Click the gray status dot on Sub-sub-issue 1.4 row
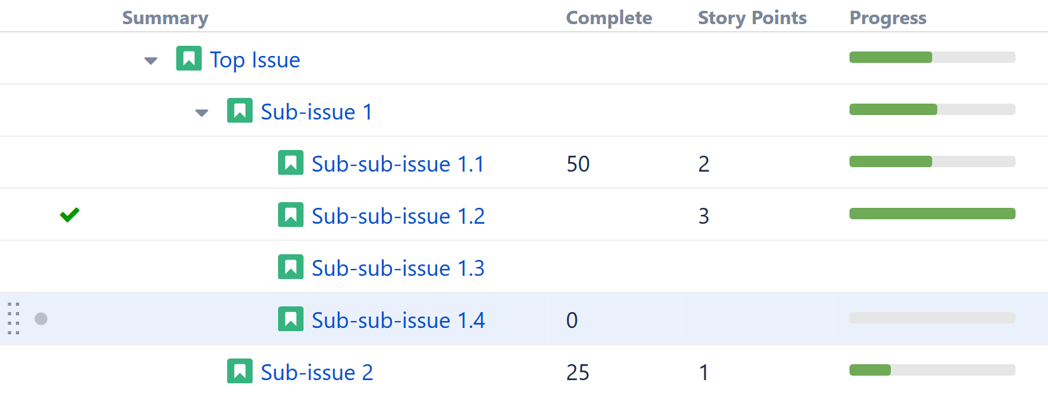This screenshot has height=396, width=1048. (41, 319)
